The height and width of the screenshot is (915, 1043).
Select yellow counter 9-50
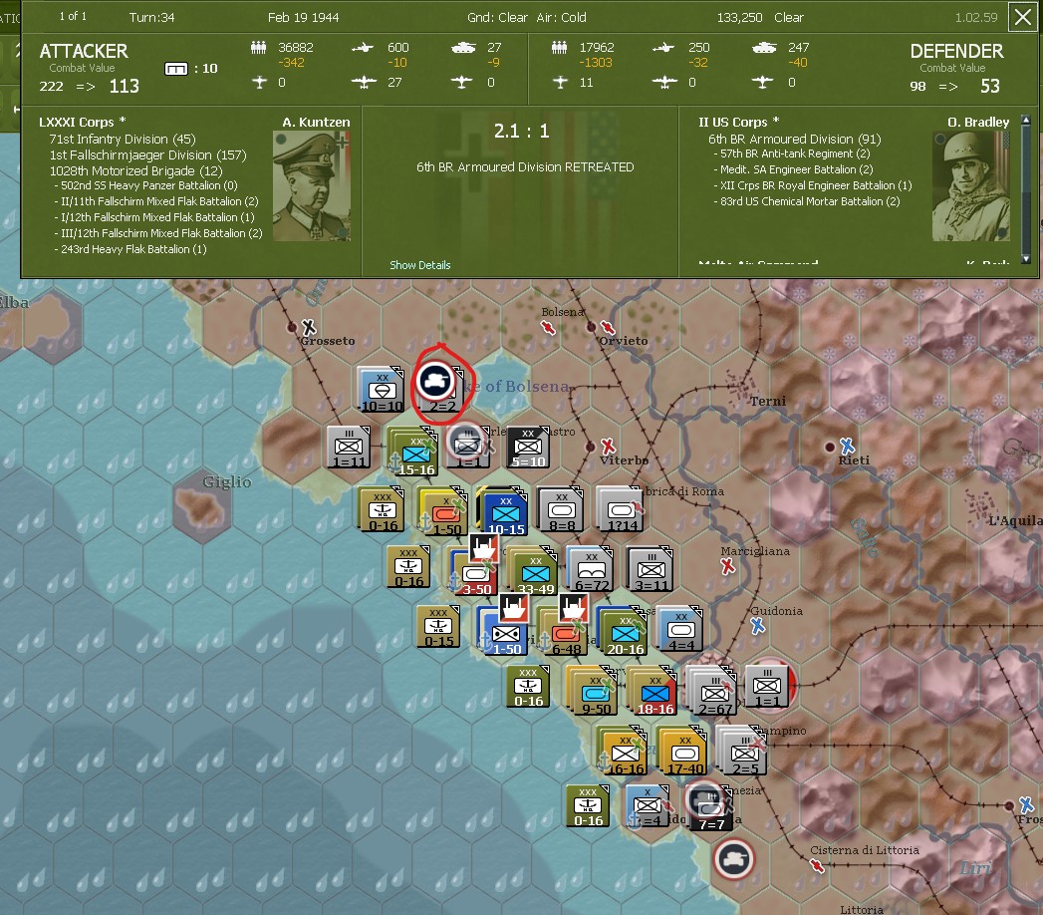[x=592, y=691]
